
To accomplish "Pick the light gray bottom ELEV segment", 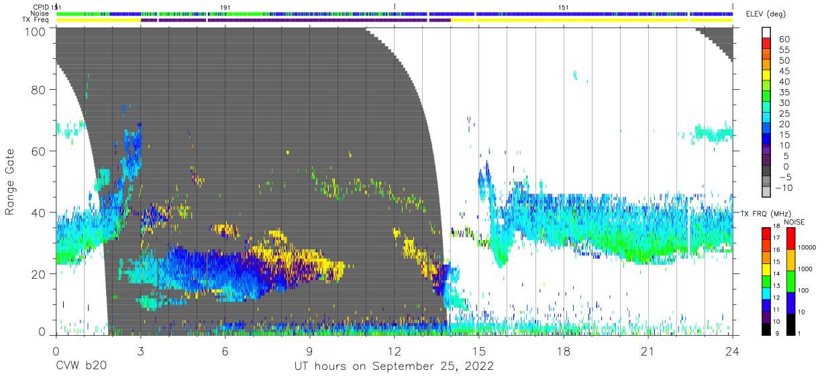I will pos(767,193).
